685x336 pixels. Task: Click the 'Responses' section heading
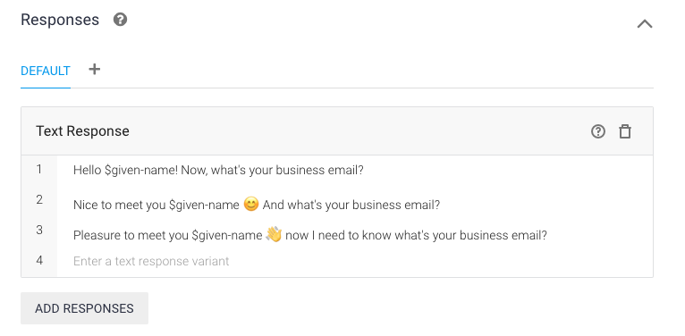[60, 20]
